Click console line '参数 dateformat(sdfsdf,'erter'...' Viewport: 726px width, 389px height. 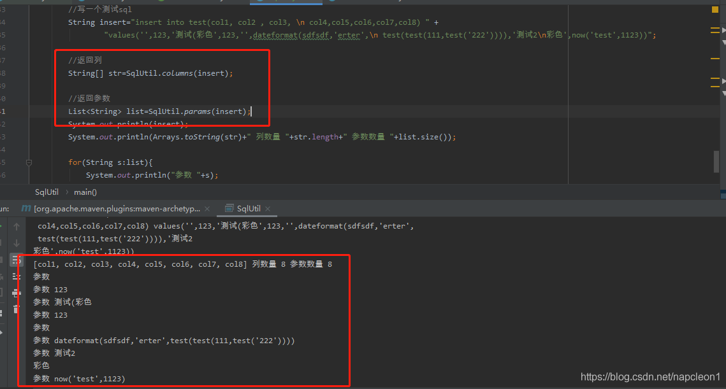pyautogui.click(x=164, y=341)
